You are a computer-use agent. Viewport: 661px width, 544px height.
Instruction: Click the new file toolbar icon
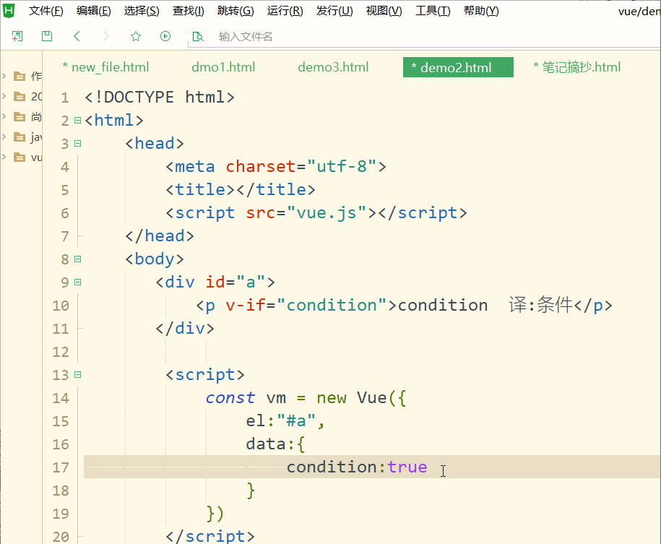point(17,36)
